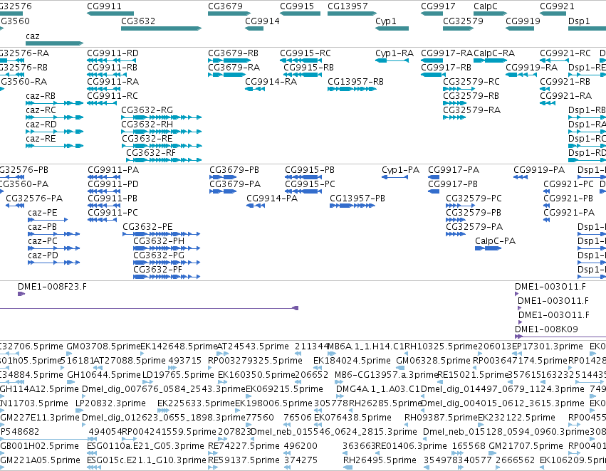Select the CG13957-RB transcript
This screenshot has height=471, width=606.
[x=352, y=89]
